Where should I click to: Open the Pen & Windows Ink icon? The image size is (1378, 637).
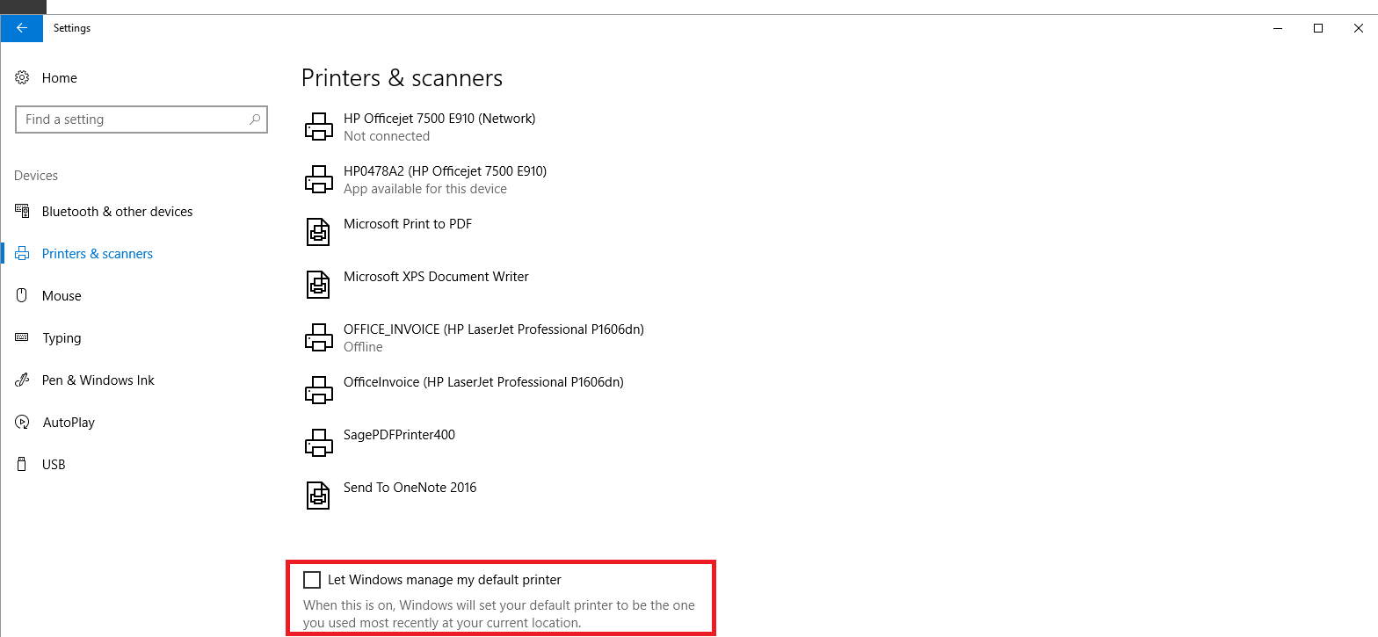click(22, 380)
